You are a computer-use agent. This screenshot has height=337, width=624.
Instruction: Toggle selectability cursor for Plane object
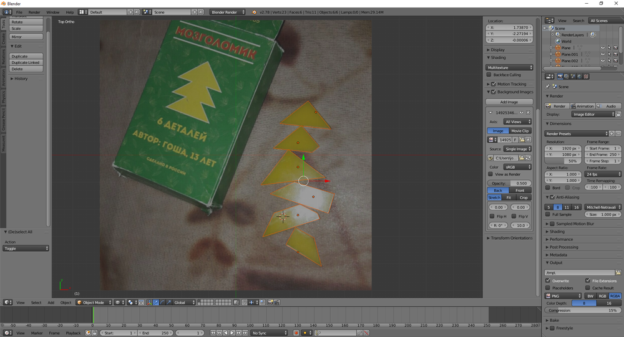click(610, 48)
